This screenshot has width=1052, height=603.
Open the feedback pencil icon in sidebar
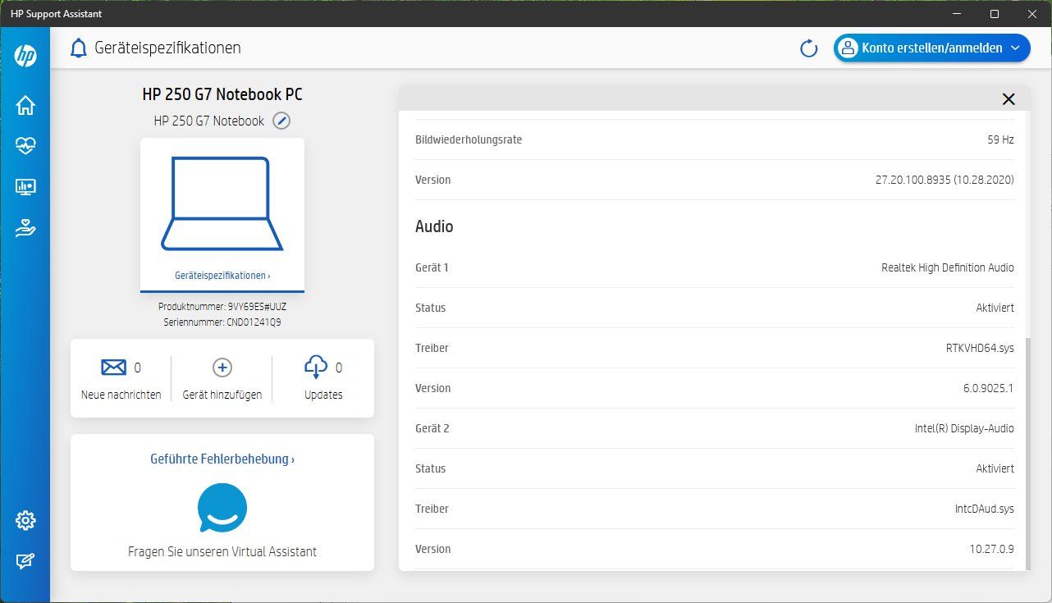click(25, 561)
